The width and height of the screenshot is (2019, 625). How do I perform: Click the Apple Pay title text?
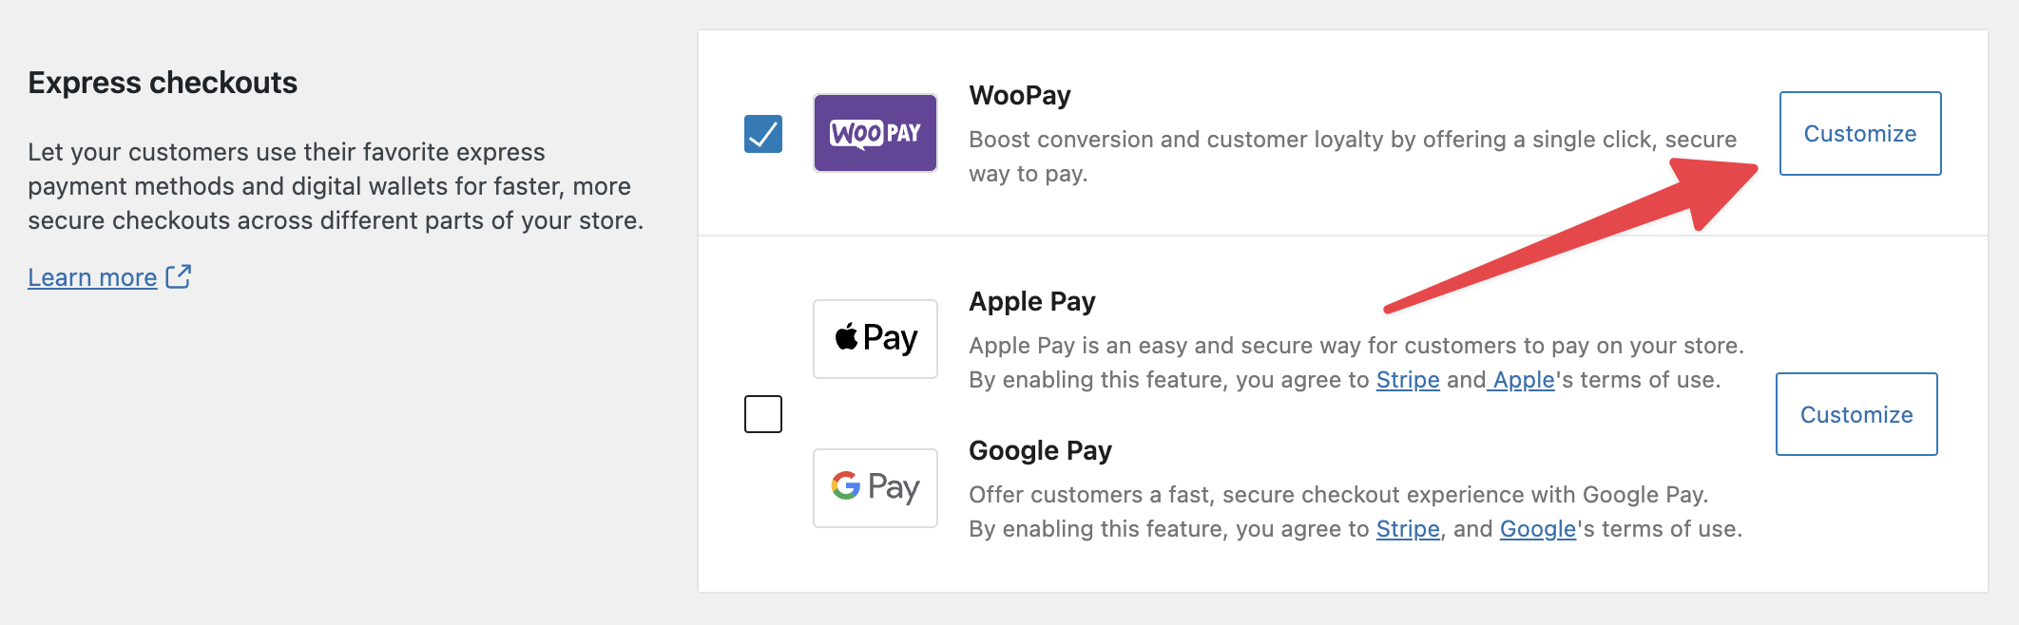(x=1031, y=302)
